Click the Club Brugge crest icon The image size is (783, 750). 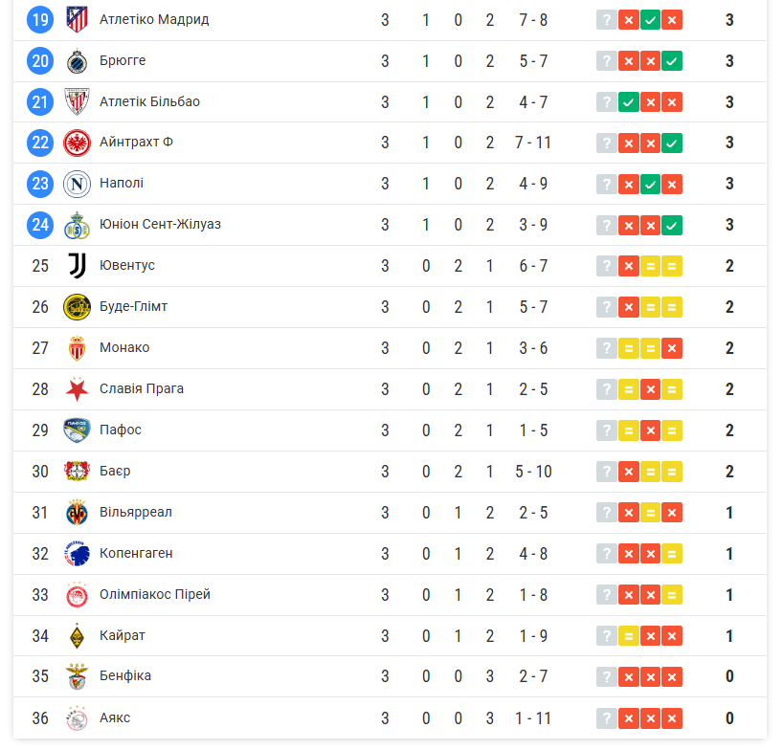(x=77, y=60)
